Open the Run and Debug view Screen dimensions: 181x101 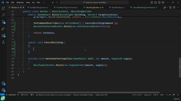point(3,29)
